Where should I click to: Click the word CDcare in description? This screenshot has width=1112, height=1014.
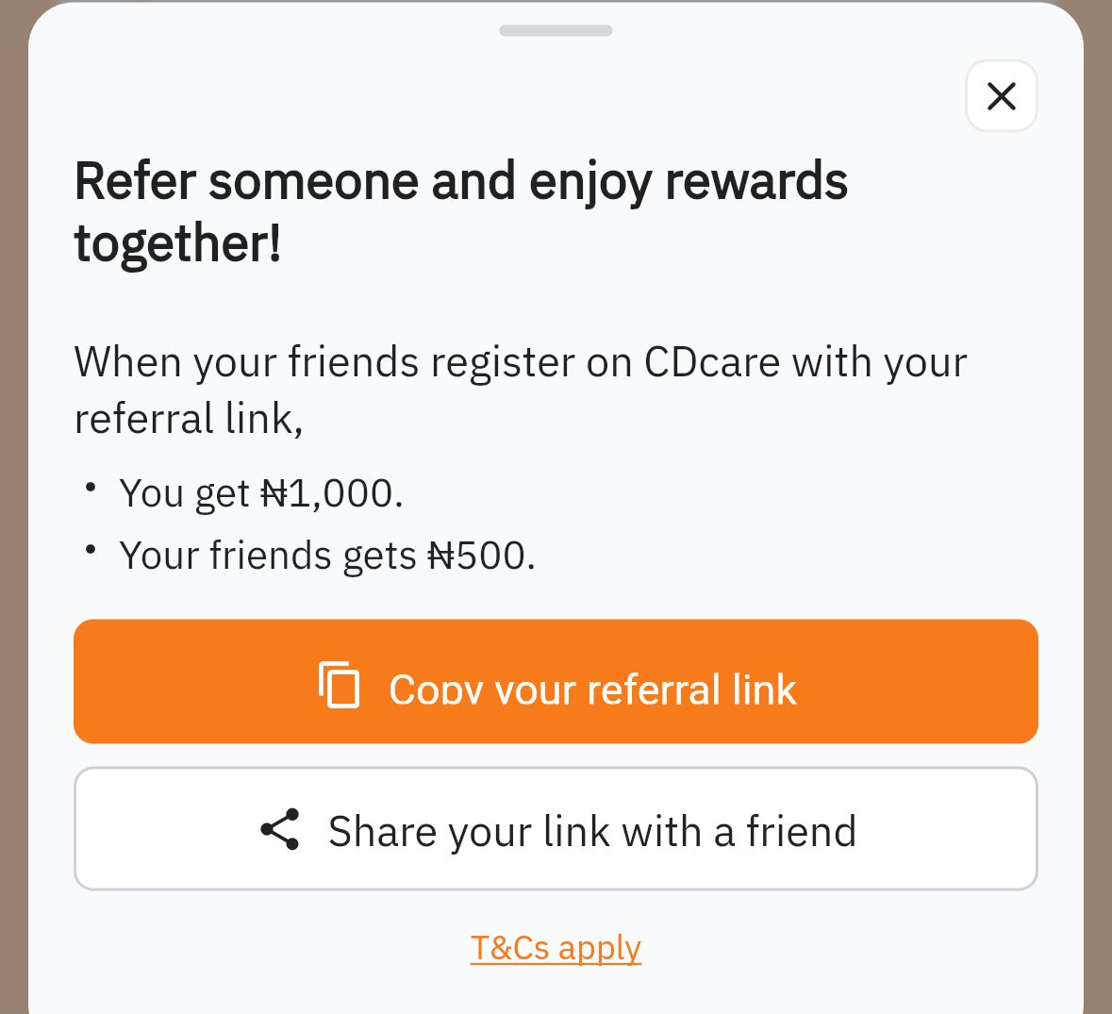point(712,362)
